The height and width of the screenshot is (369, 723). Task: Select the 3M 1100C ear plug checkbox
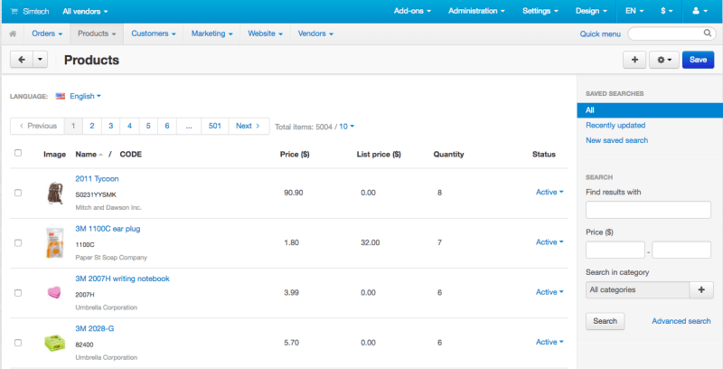[x=18, y=242]
